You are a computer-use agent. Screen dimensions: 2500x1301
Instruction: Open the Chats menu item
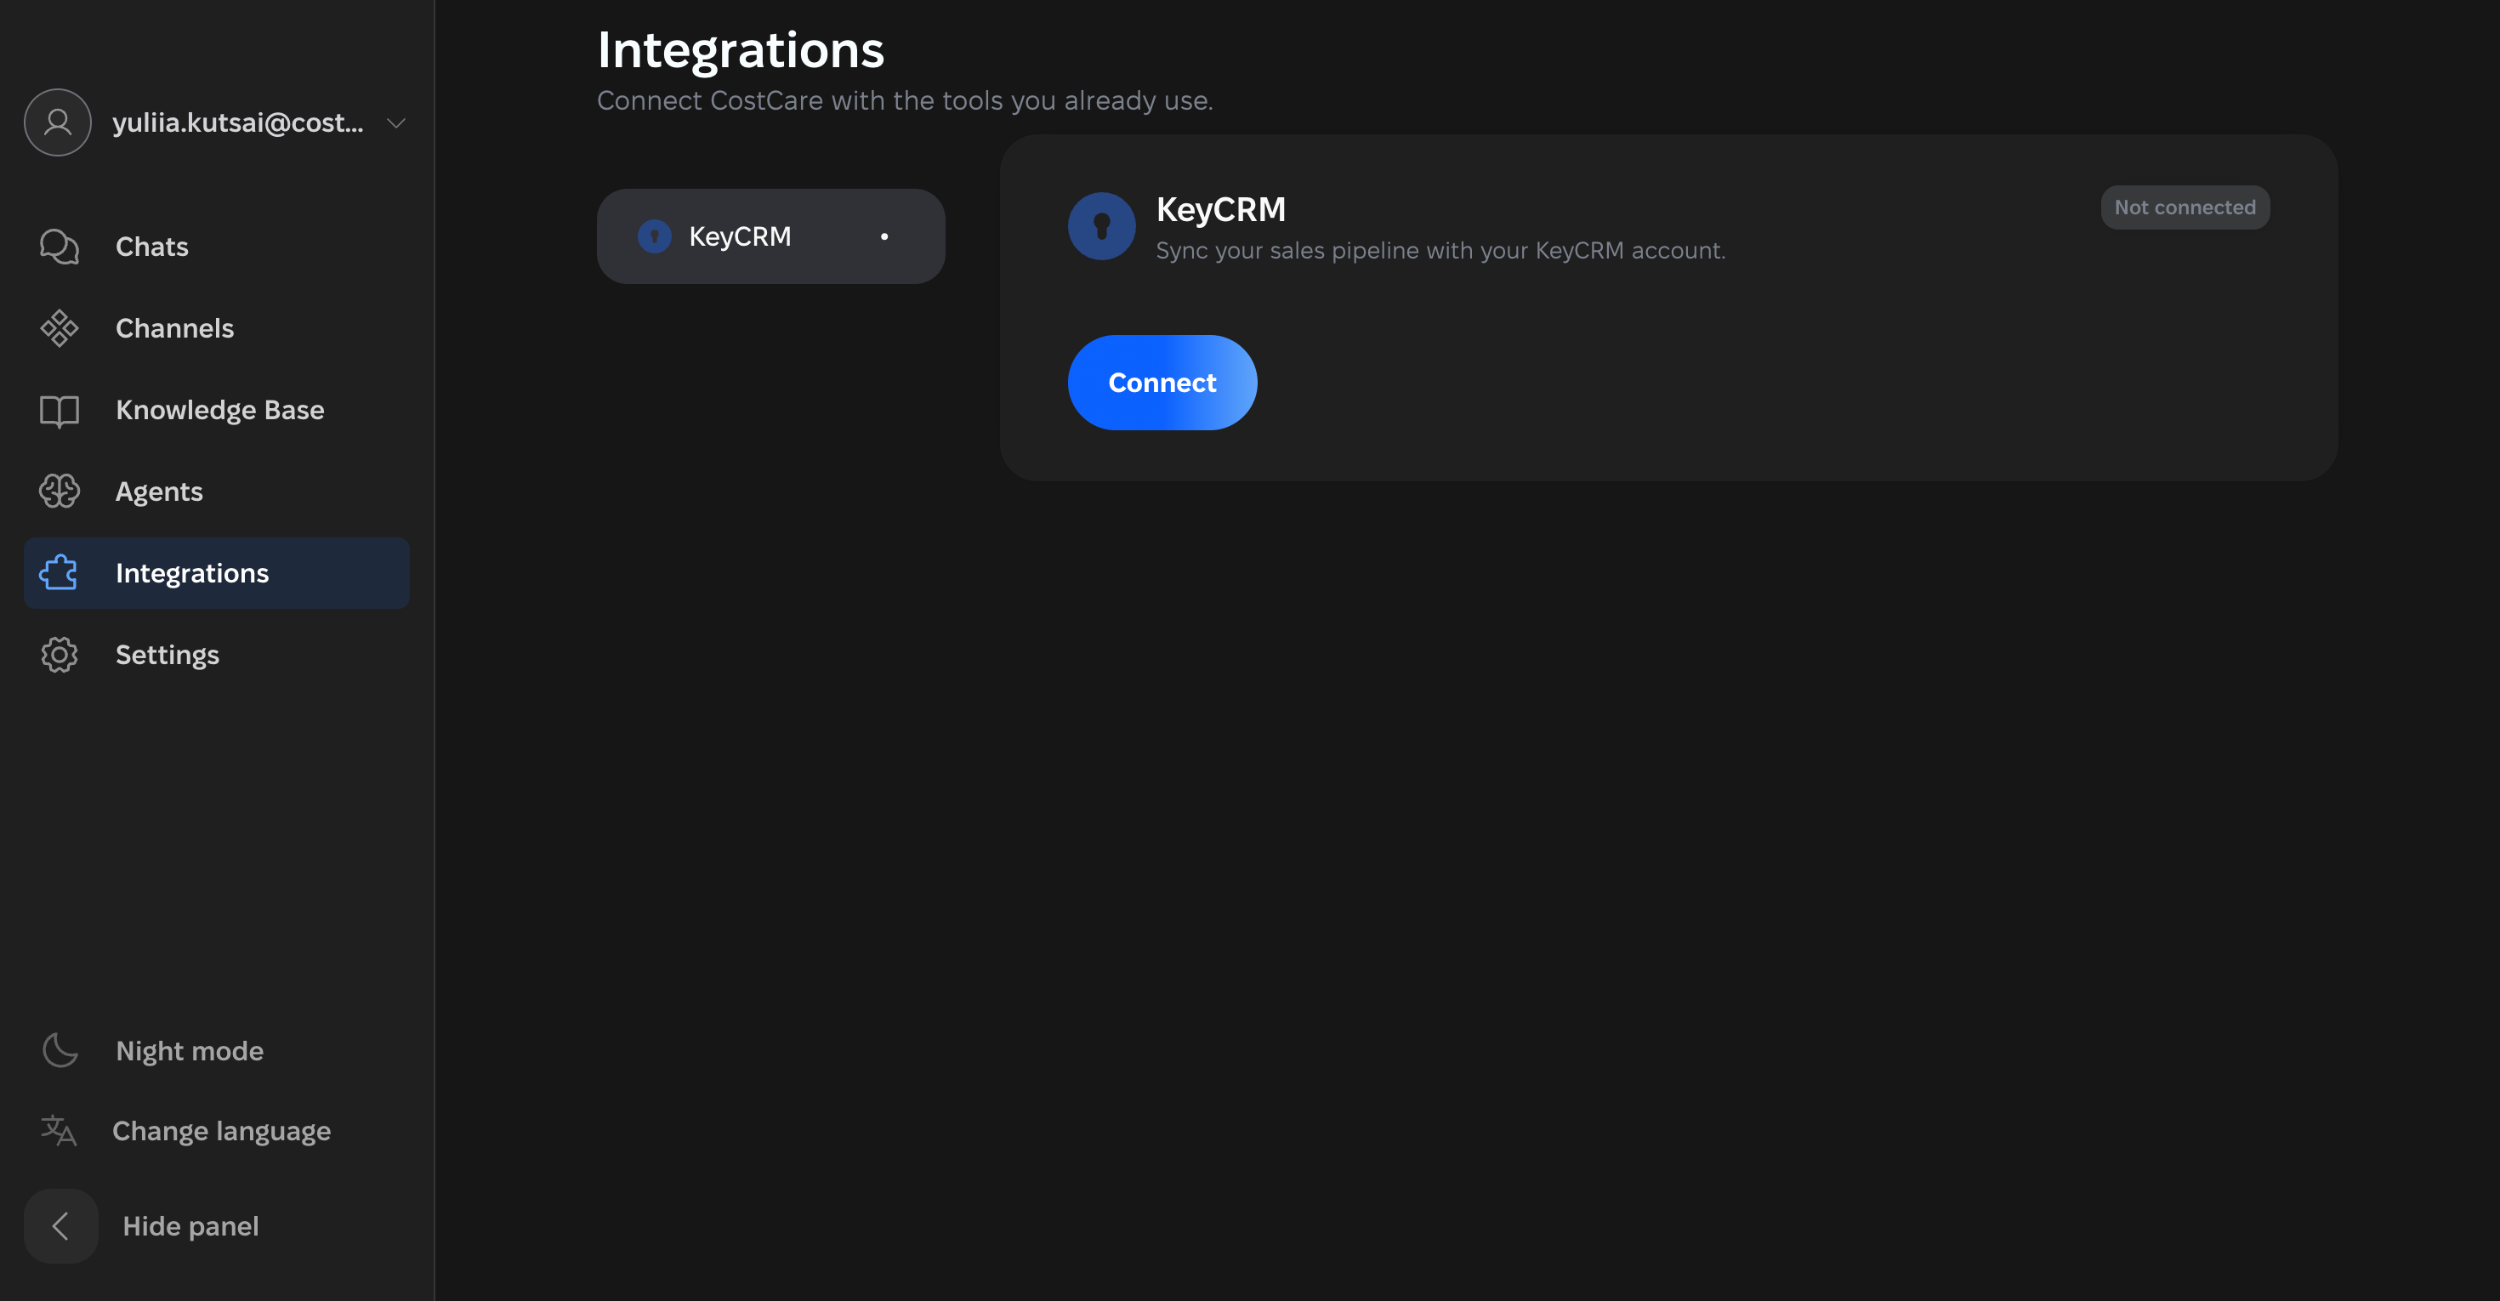217,247
